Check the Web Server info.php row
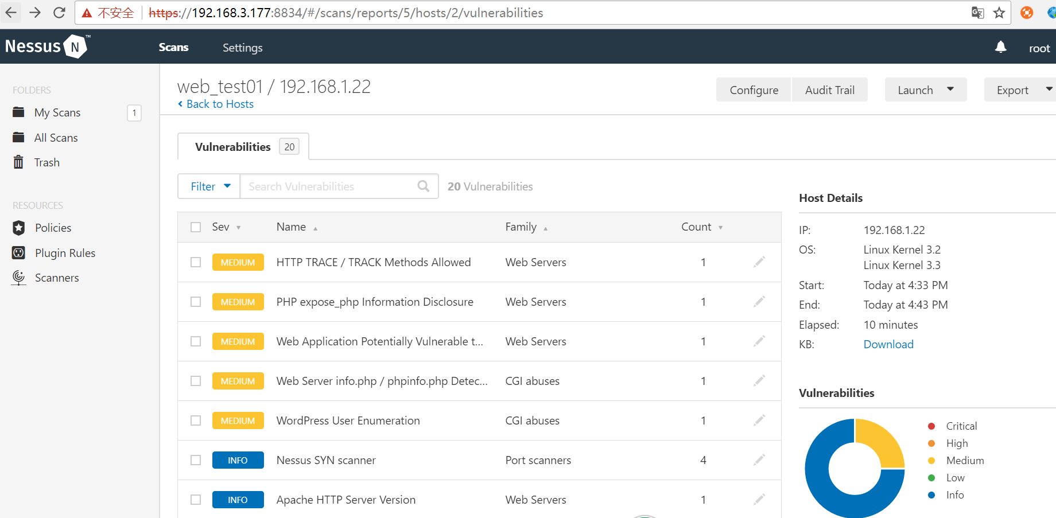The width and height of the screenshot is (1056, 518). pos(196,381)
